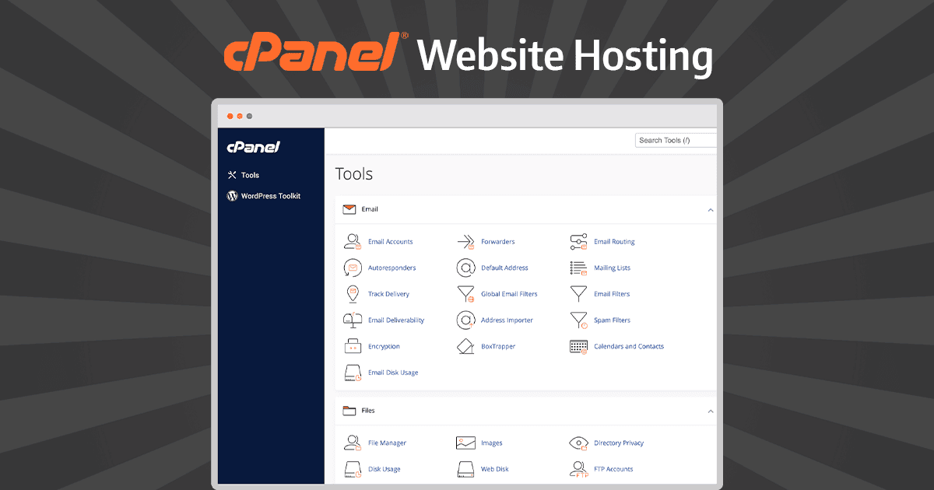
Task: Open the Spam Filters link
Action: 612,320
